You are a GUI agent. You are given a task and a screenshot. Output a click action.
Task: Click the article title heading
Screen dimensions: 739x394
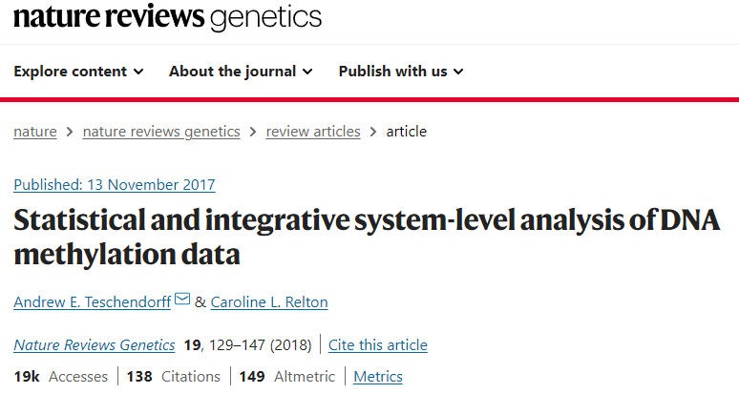pos(367,237)
